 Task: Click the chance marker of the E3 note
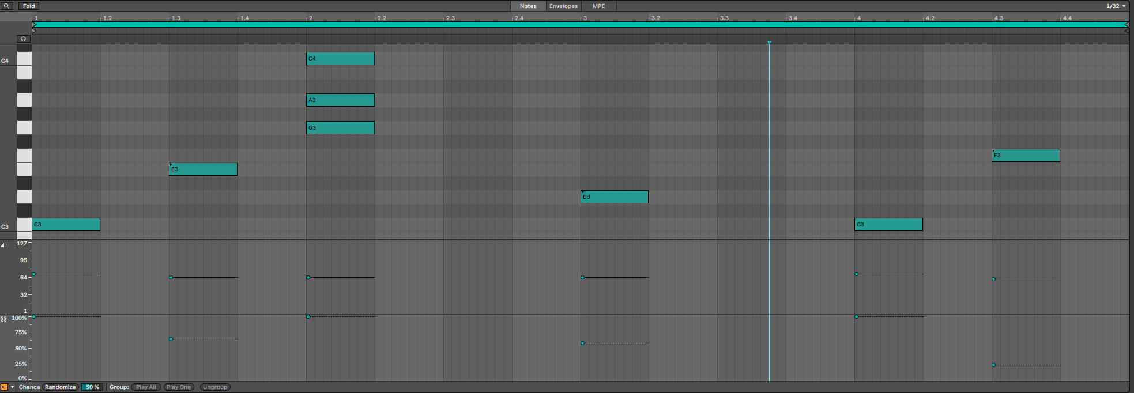171,339
